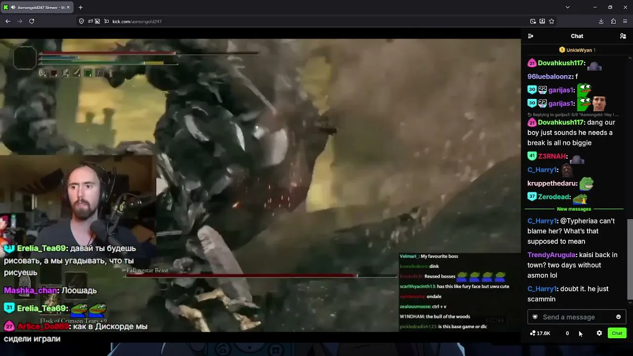Click the zealousmoose 'ctrl + v' overlay message
The width and height of the screenshot is (633, 356).
tap(423, 307)
